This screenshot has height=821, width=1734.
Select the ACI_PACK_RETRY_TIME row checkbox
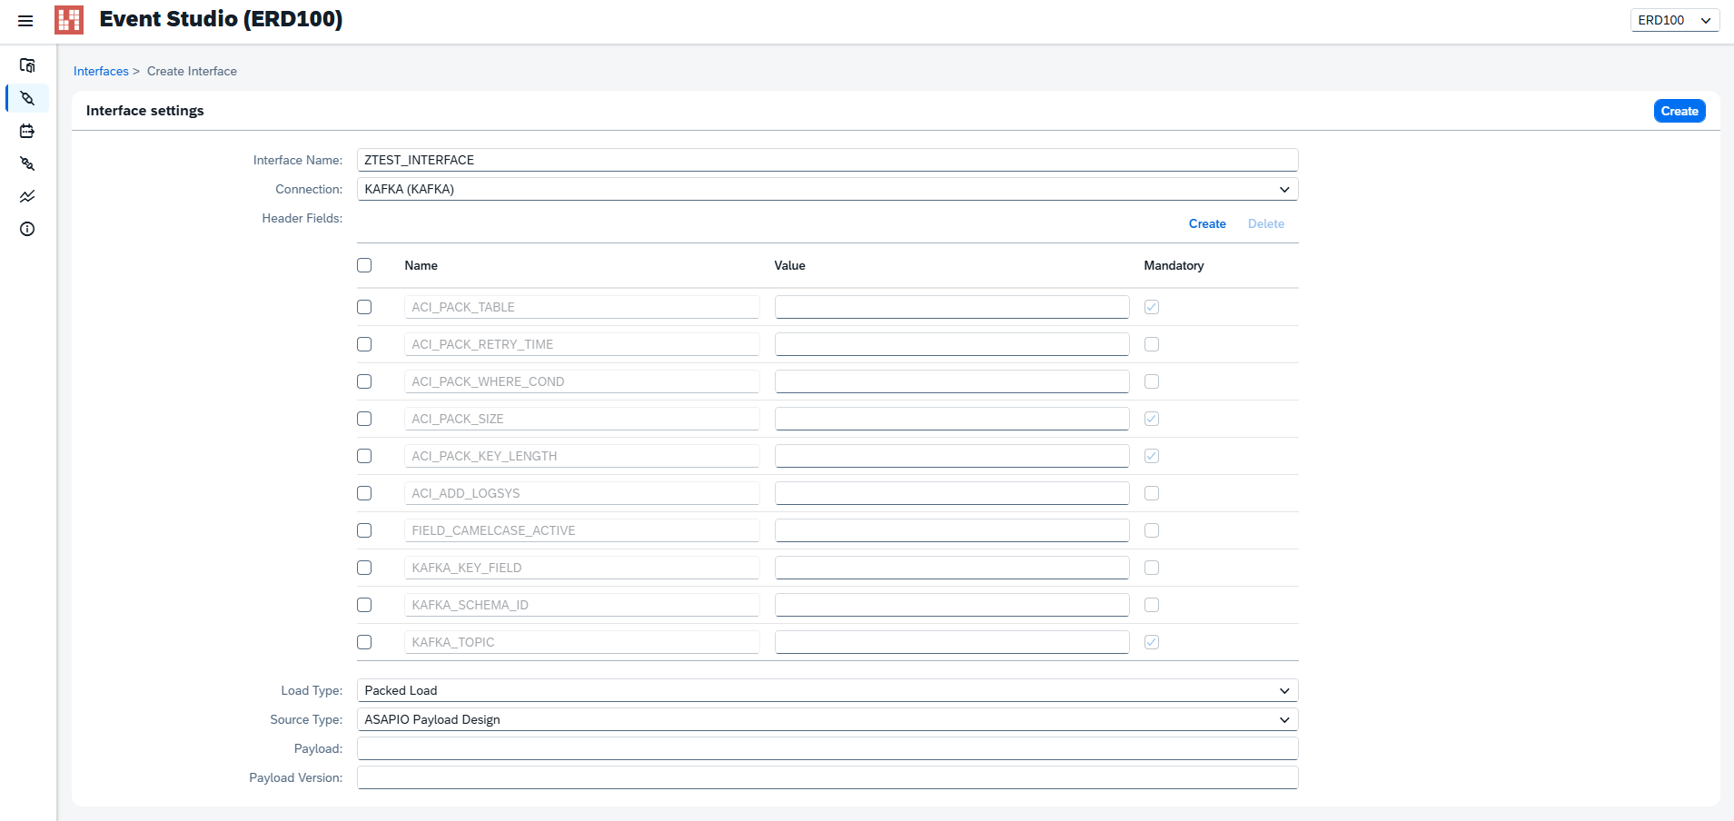pos(364,344)
